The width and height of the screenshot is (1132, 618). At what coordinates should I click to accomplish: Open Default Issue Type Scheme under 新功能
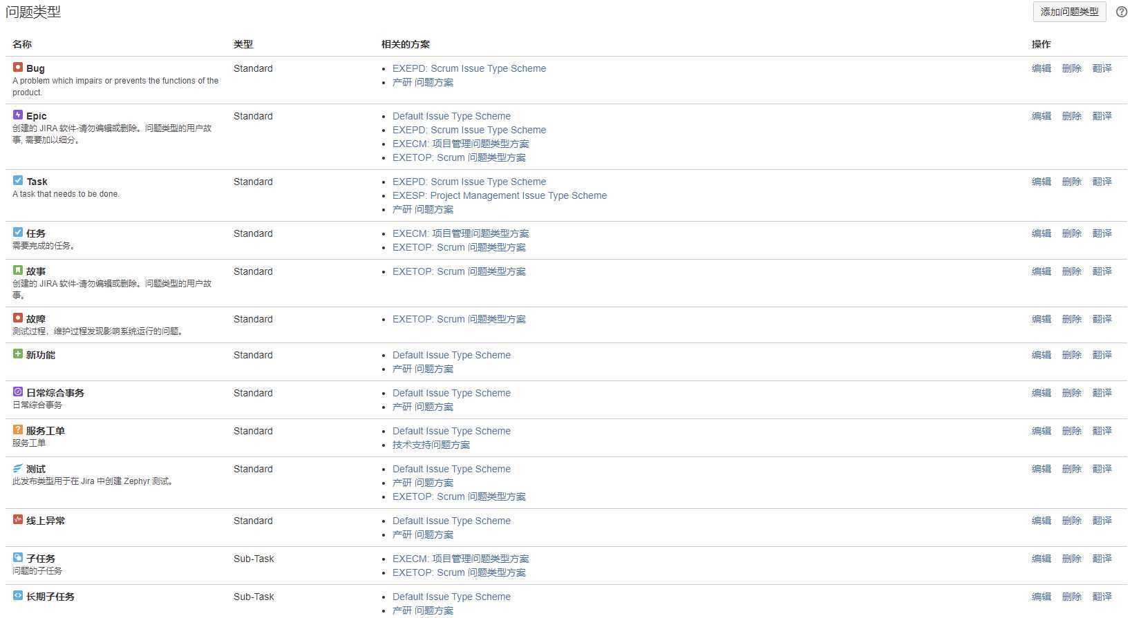[451, 355]
